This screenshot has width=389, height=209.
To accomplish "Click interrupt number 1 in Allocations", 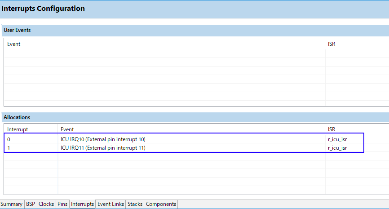I will (x=9, y=148).
